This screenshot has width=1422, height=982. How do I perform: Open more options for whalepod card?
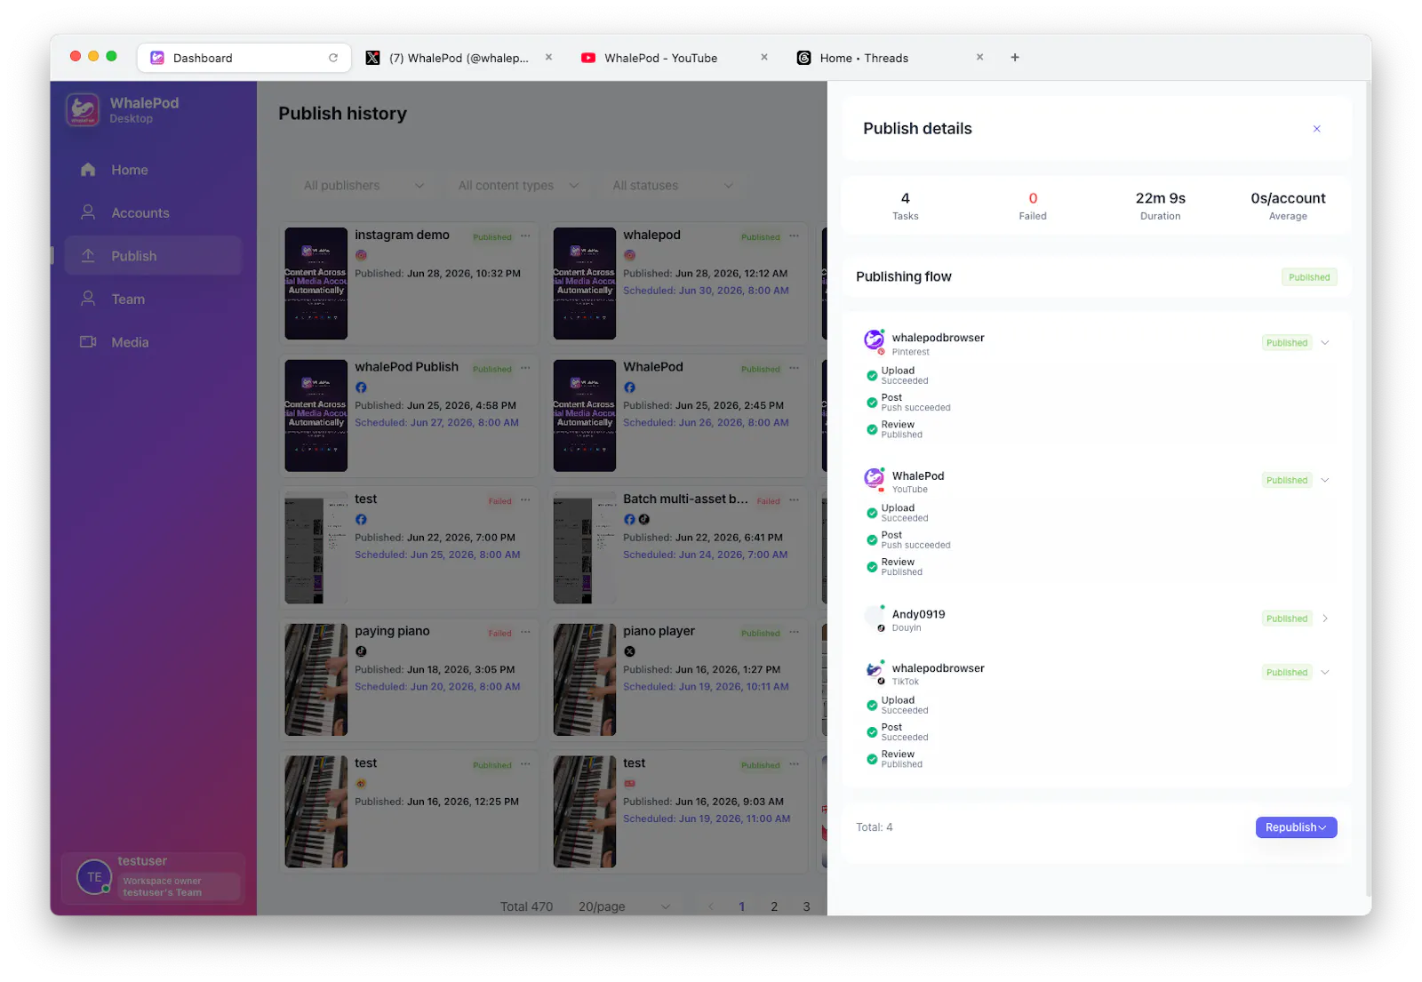pos(794,236)
